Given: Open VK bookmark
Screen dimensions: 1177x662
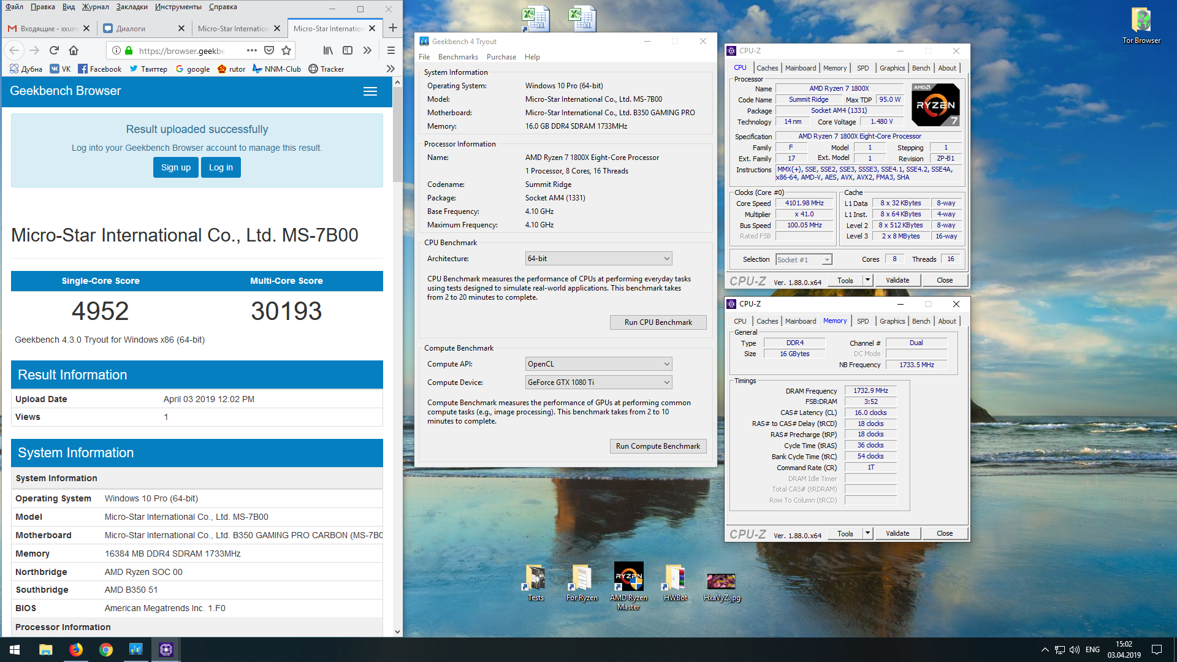Looking at the screenshot, I should click(x=60, y=69).
